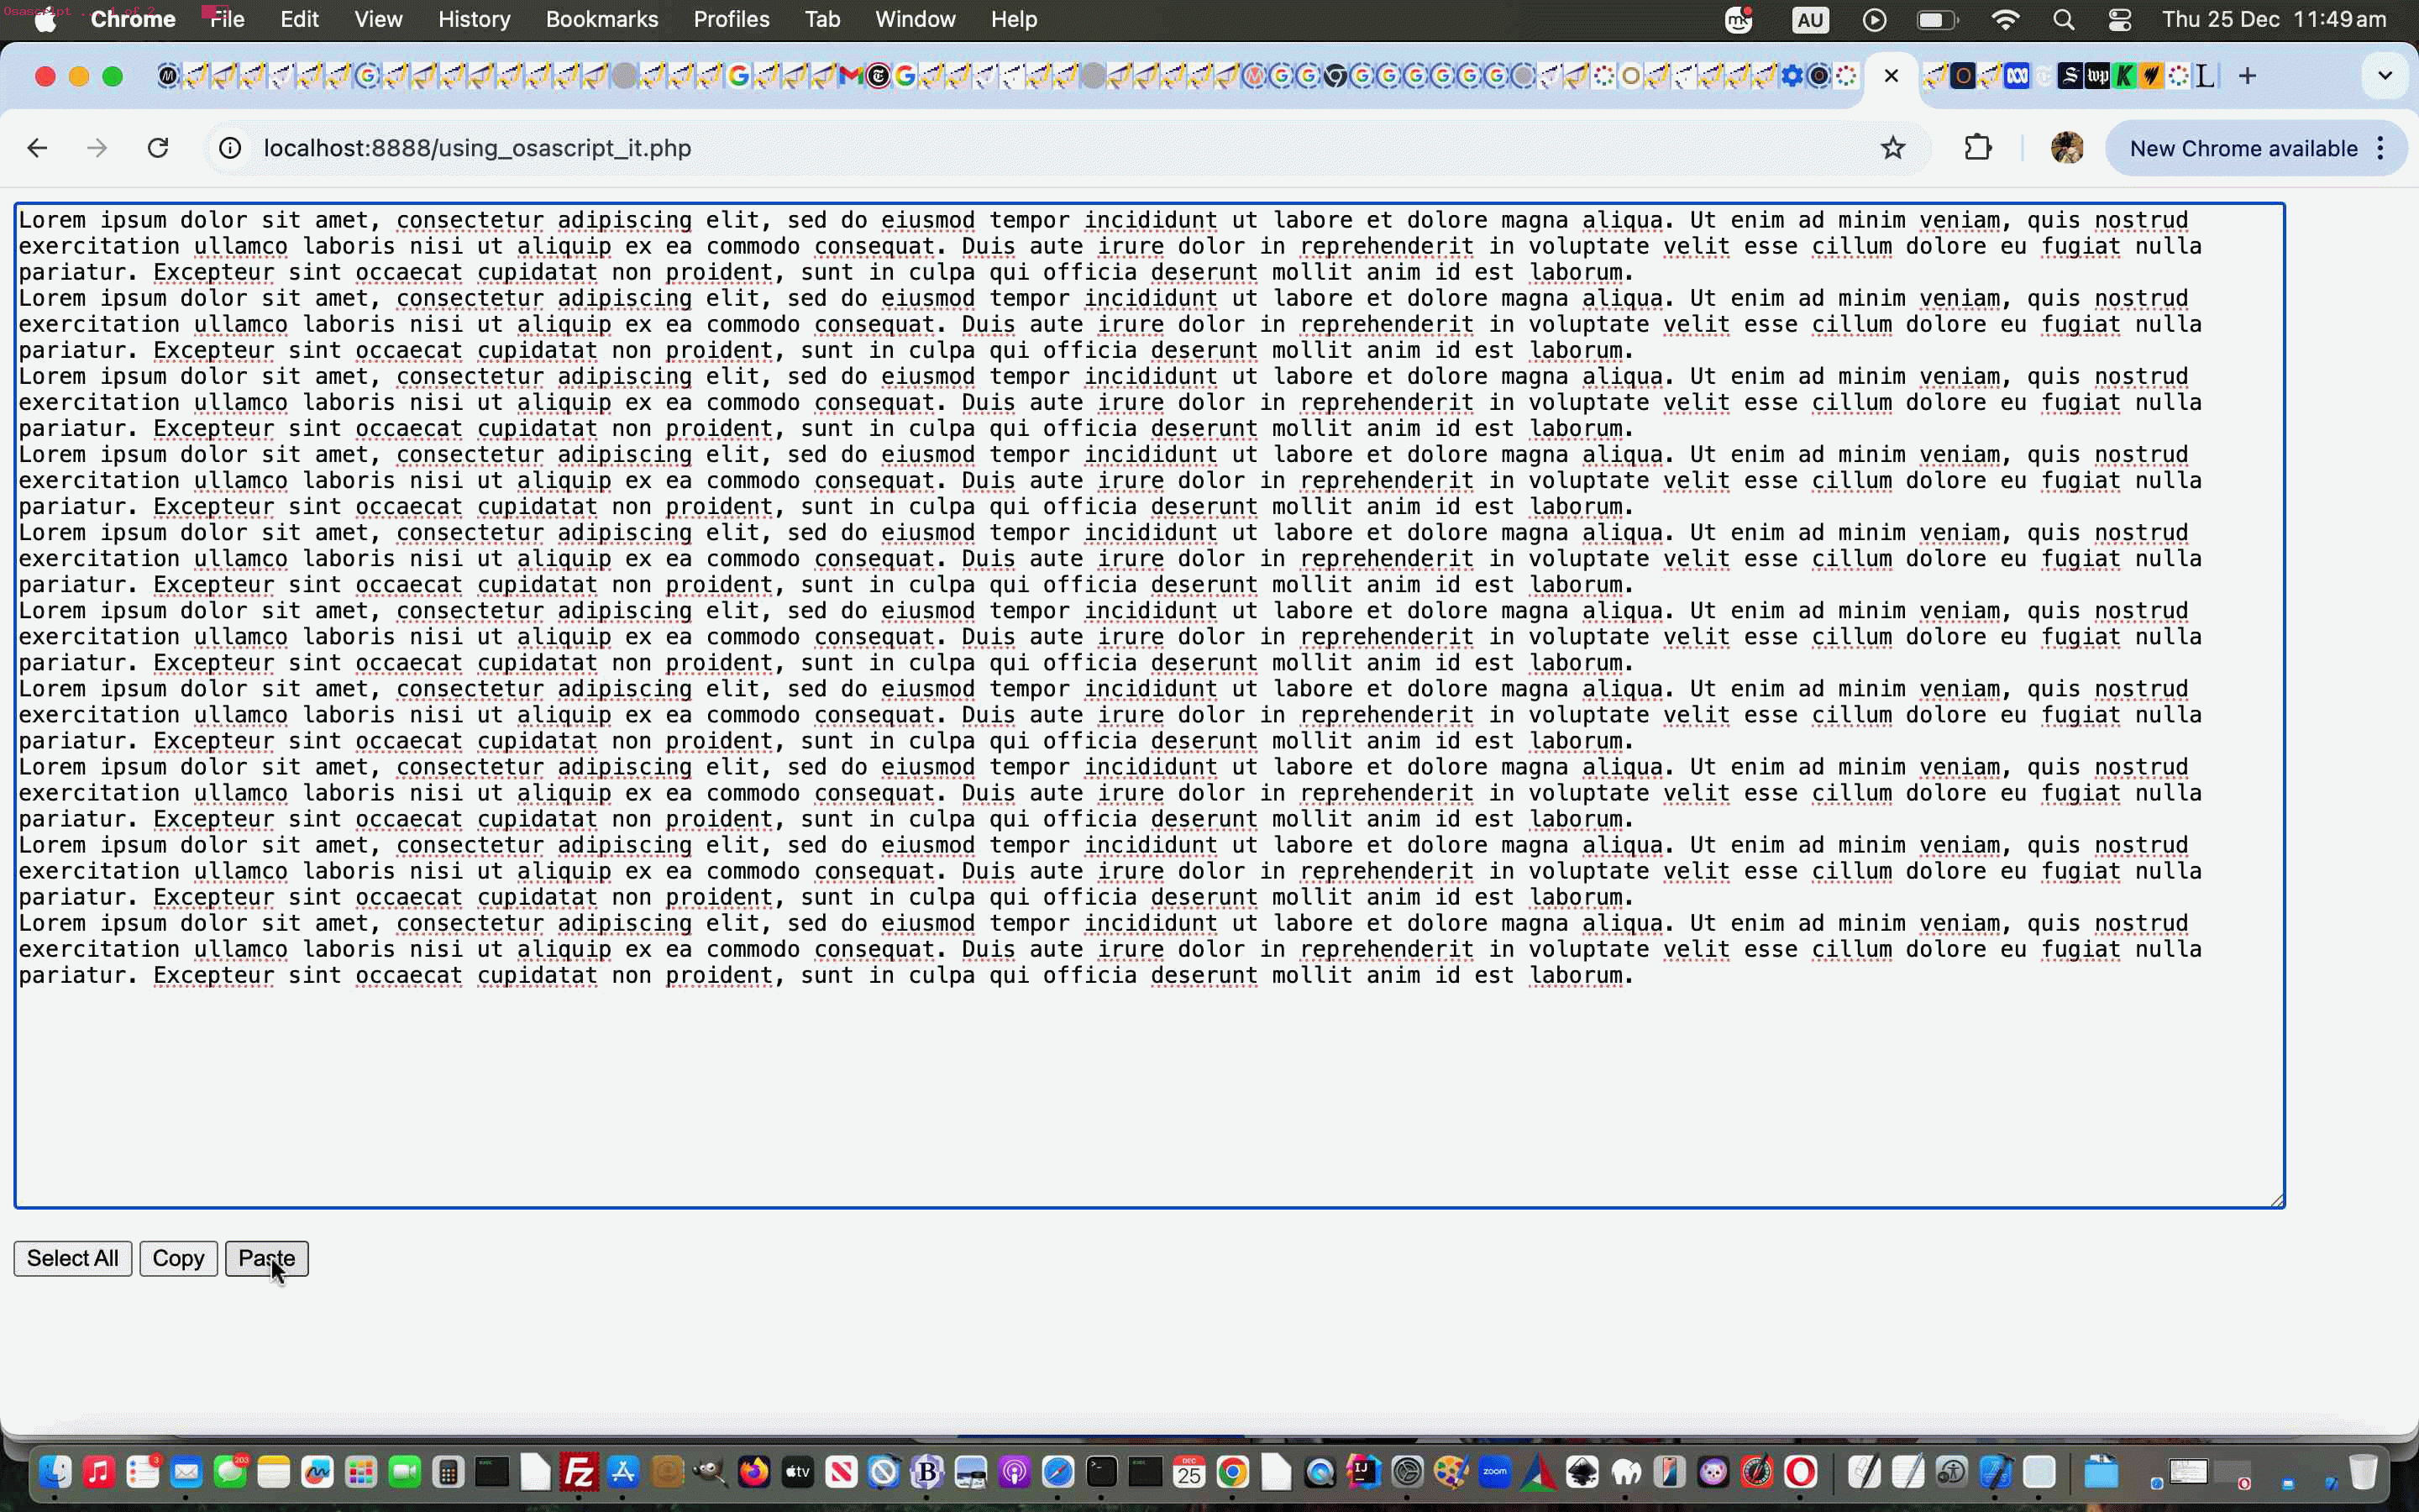Viewport: 2419px width, 1512px height.
Task: Launch FileZilla from the Dock
Action: click(x=579, y=1472)
